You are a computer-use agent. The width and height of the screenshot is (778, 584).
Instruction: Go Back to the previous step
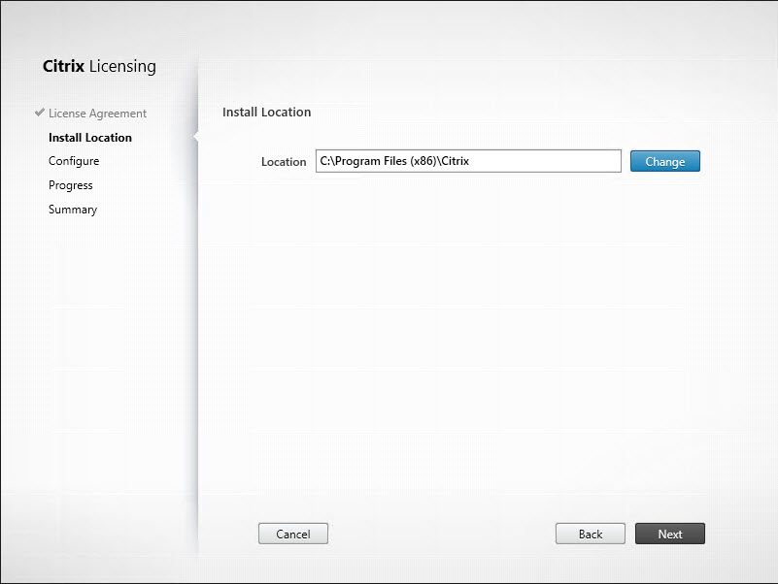[x=590, y=534]
